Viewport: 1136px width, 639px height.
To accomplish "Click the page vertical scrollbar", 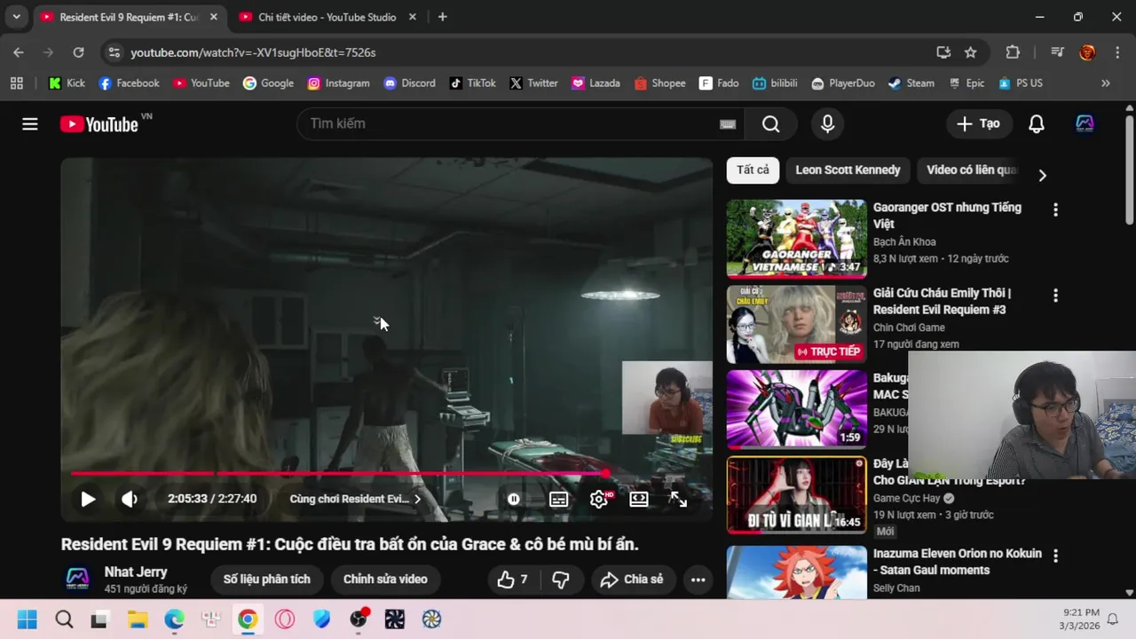I will [1129, 169].
